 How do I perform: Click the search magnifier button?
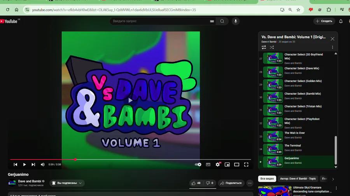coord(222,21)
